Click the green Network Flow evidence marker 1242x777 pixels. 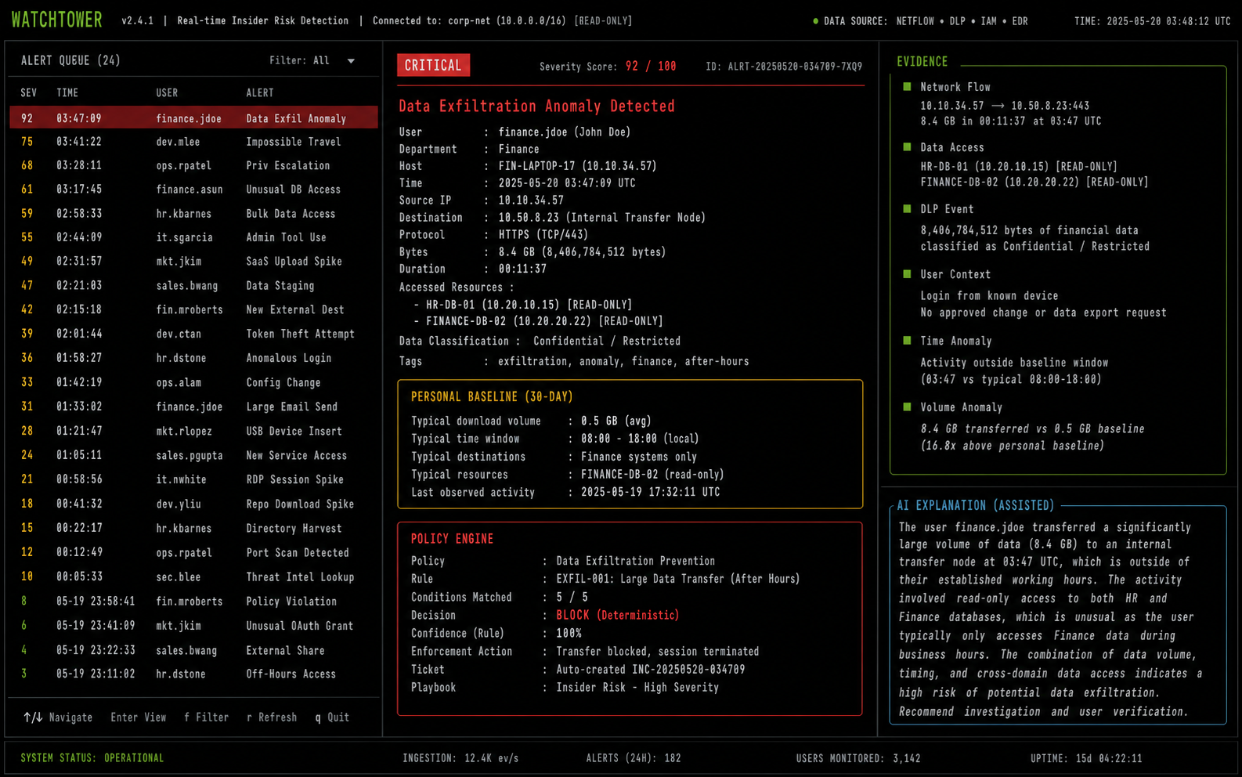click(x=907, y=87)
